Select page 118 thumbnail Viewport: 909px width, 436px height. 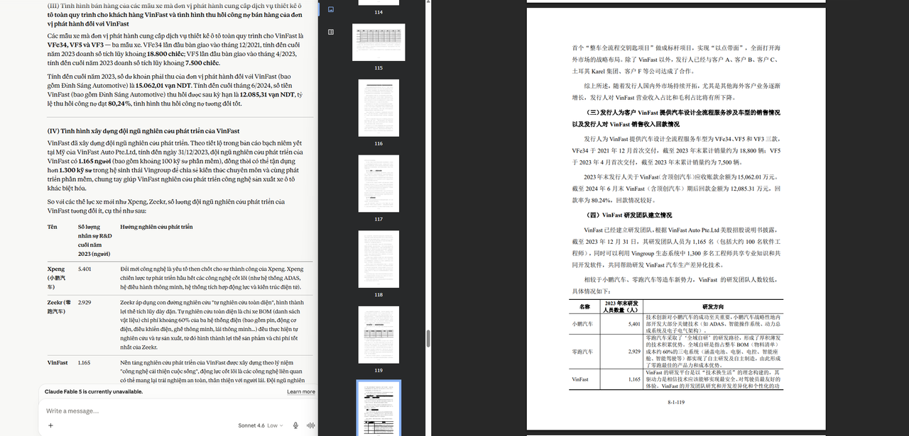[379, 259]
